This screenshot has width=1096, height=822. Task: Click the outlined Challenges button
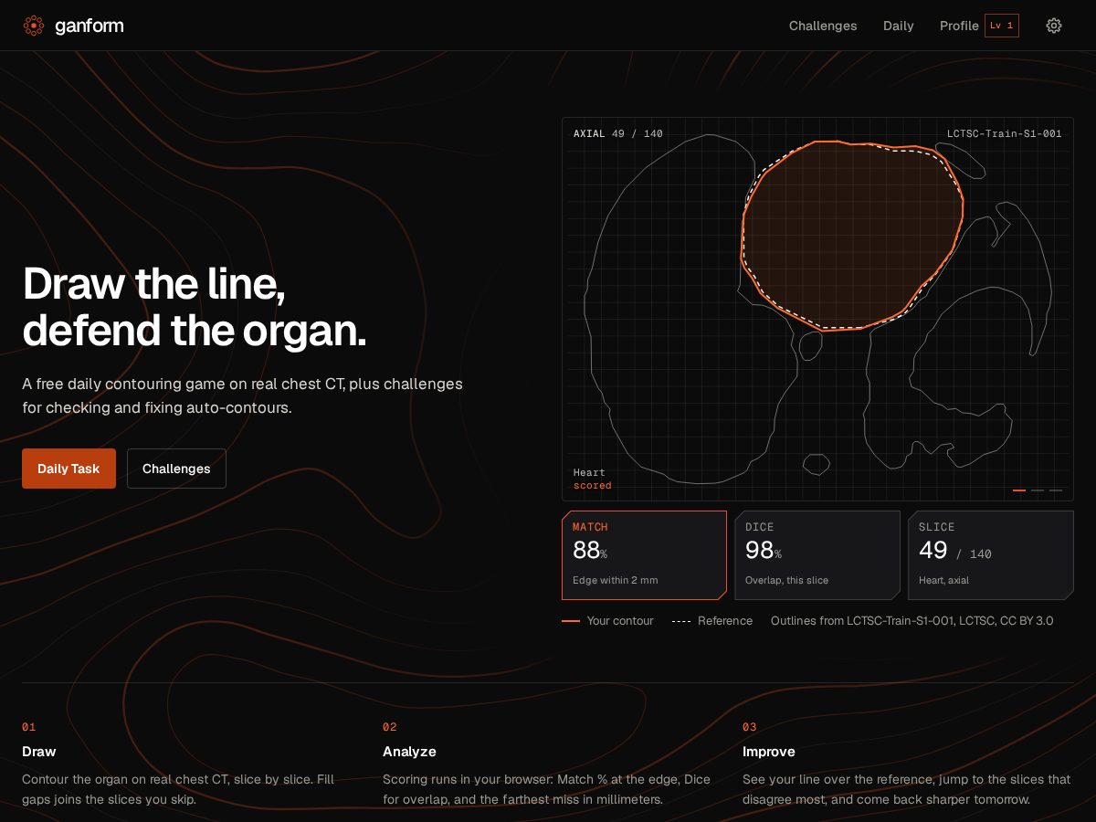(x=176, y=469)
